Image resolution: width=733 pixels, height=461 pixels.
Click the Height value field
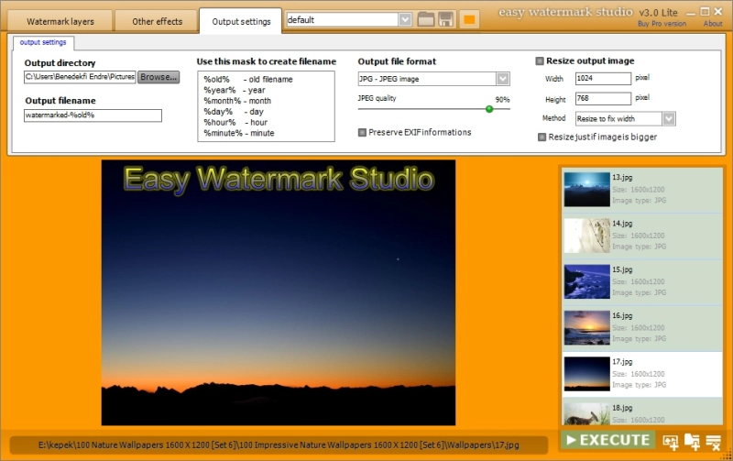coord(603,99)
